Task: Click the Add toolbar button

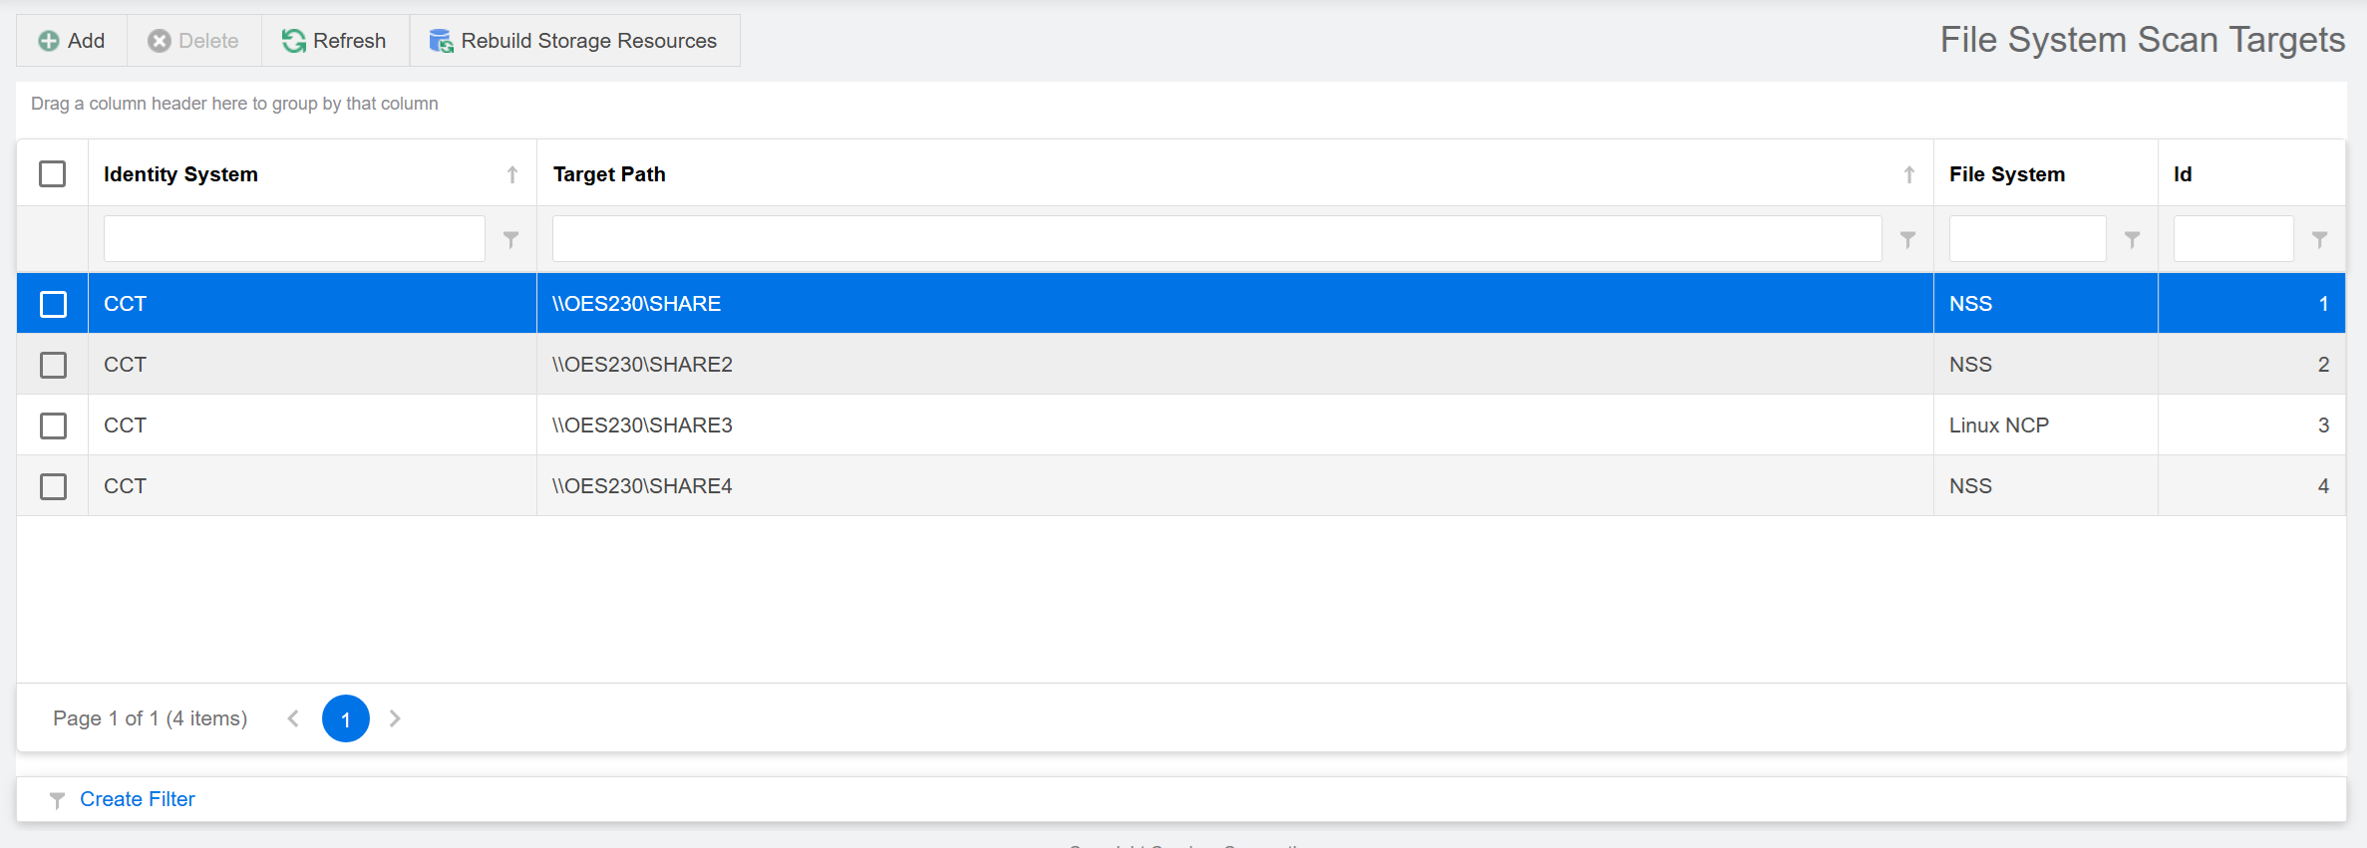Action: tap(72, 41)
